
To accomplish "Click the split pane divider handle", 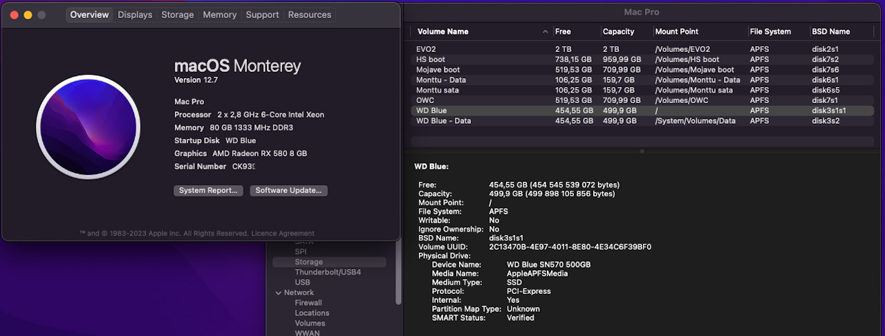I will pos(642,151).
